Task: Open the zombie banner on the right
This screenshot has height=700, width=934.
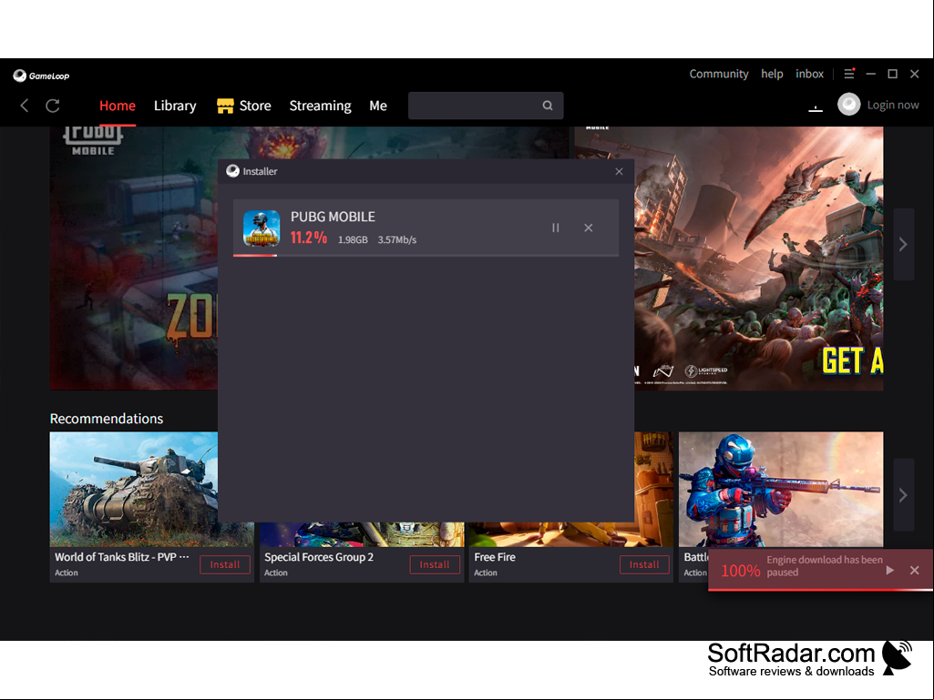Action: [x=759, y=259]
